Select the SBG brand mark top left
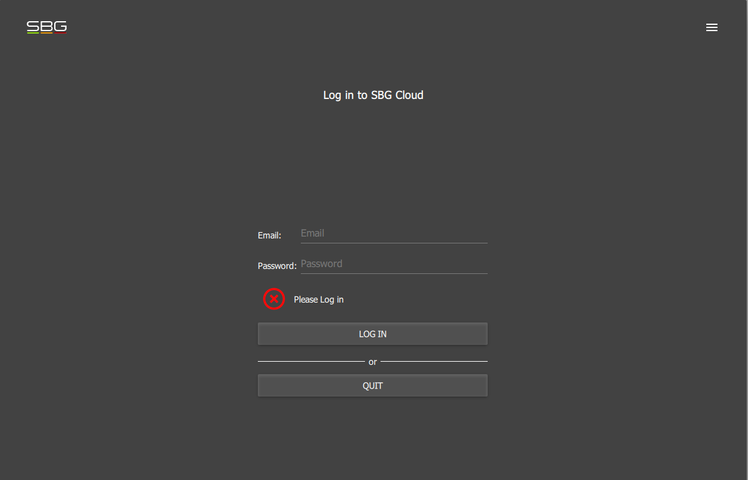 pos(47,27)
